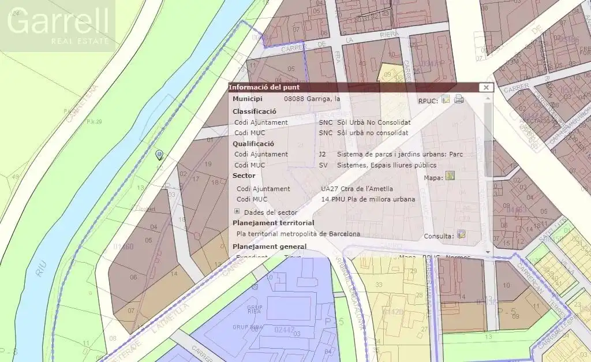591x362 pixels.
Task: Select text 'UA27 Ctra de l'Ametlla'
Action: (x=357, y=189)
